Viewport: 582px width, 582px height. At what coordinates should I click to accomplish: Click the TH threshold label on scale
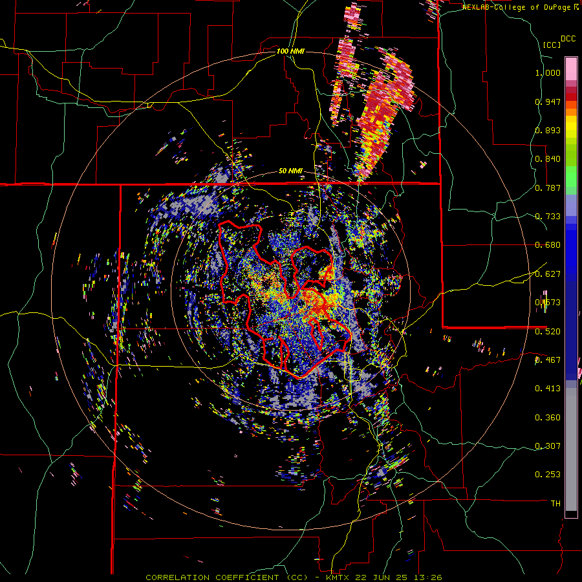coord(555,503)
